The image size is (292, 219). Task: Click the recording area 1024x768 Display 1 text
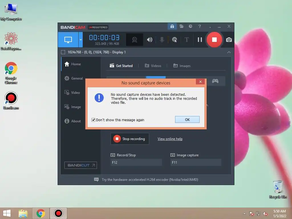(96, 52)
